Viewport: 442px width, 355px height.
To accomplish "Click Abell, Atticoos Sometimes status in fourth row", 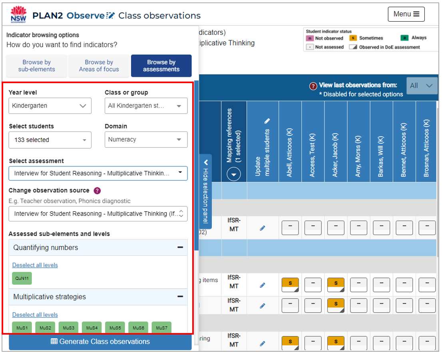I will click(290, 343).
